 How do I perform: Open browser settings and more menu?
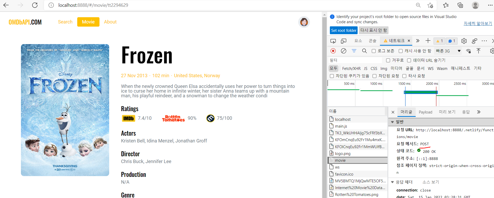(x=490, y=5)
